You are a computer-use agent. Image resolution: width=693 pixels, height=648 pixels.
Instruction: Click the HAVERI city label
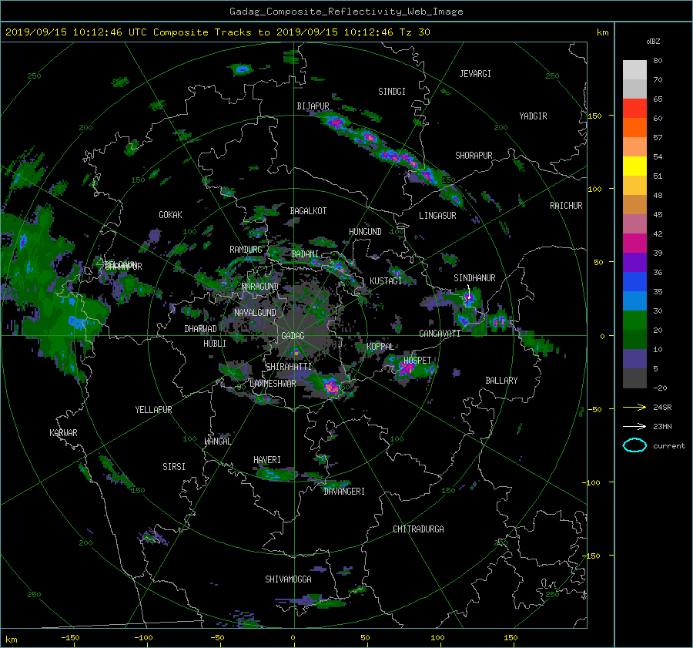(x=267, y=460)
